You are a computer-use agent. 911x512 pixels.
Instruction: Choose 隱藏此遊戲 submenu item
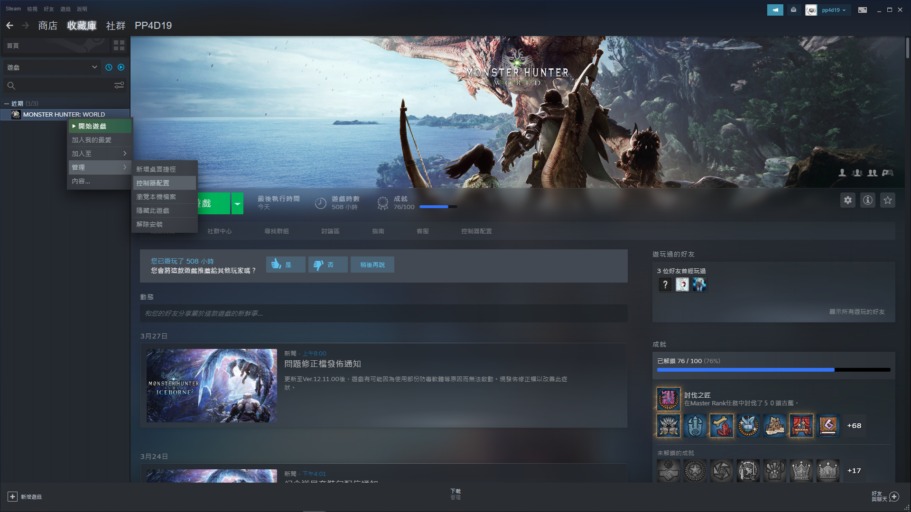pyautogui.click(x=165, y=210)
